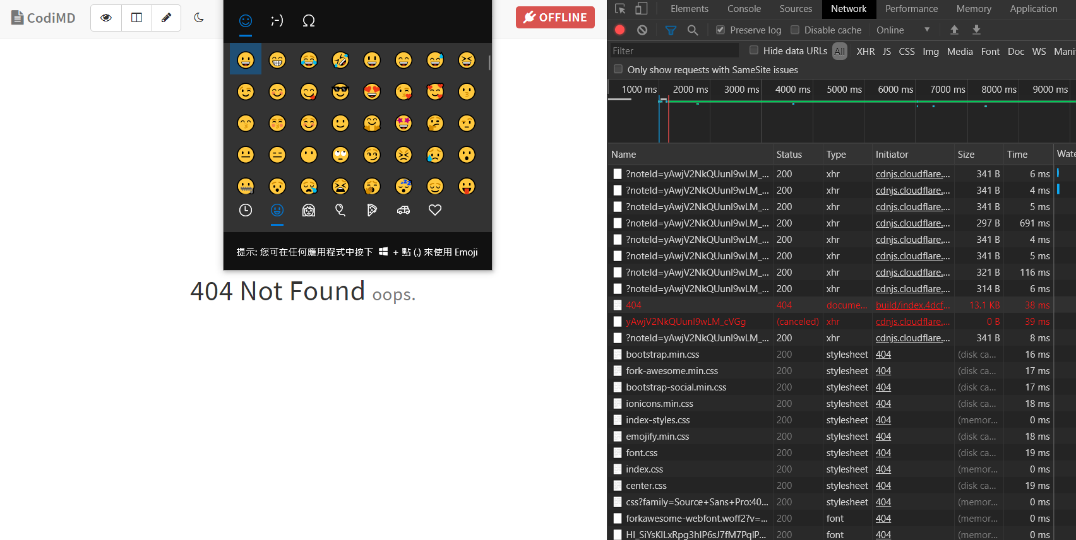The image size is (1076, 540).
Task: Pick the tongue-out face emoji
Action: (467, 186)
